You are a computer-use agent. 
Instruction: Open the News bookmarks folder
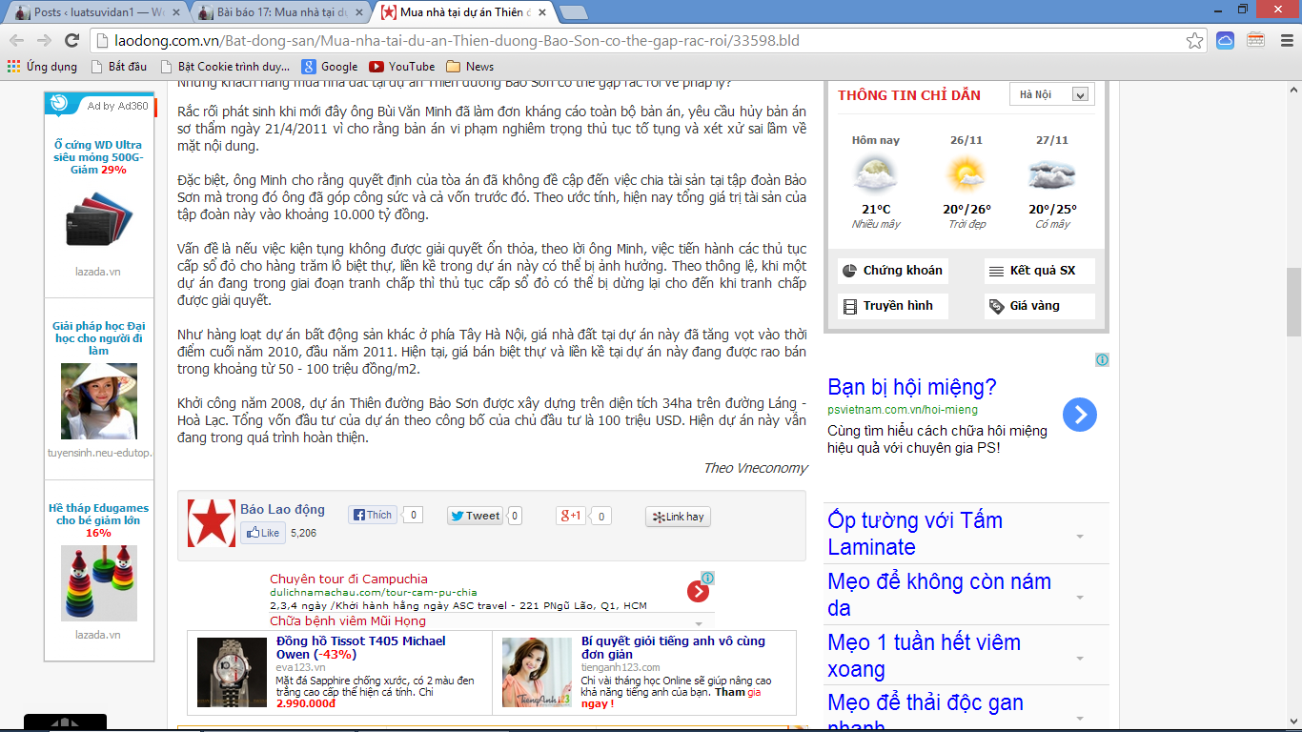point(470,67)
